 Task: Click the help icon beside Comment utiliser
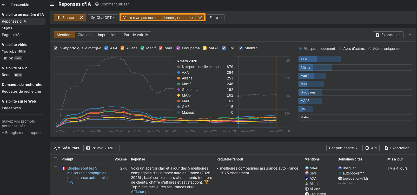click(x=97, y=4)
